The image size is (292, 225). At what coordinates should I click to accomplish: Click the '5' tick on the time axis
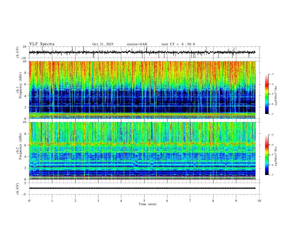coord(144,201)
